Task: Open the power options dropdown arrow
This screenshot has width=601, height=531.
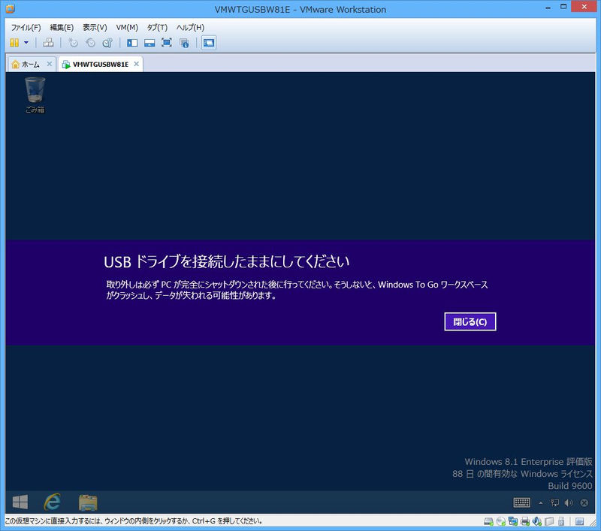Action: coord(26,43)
